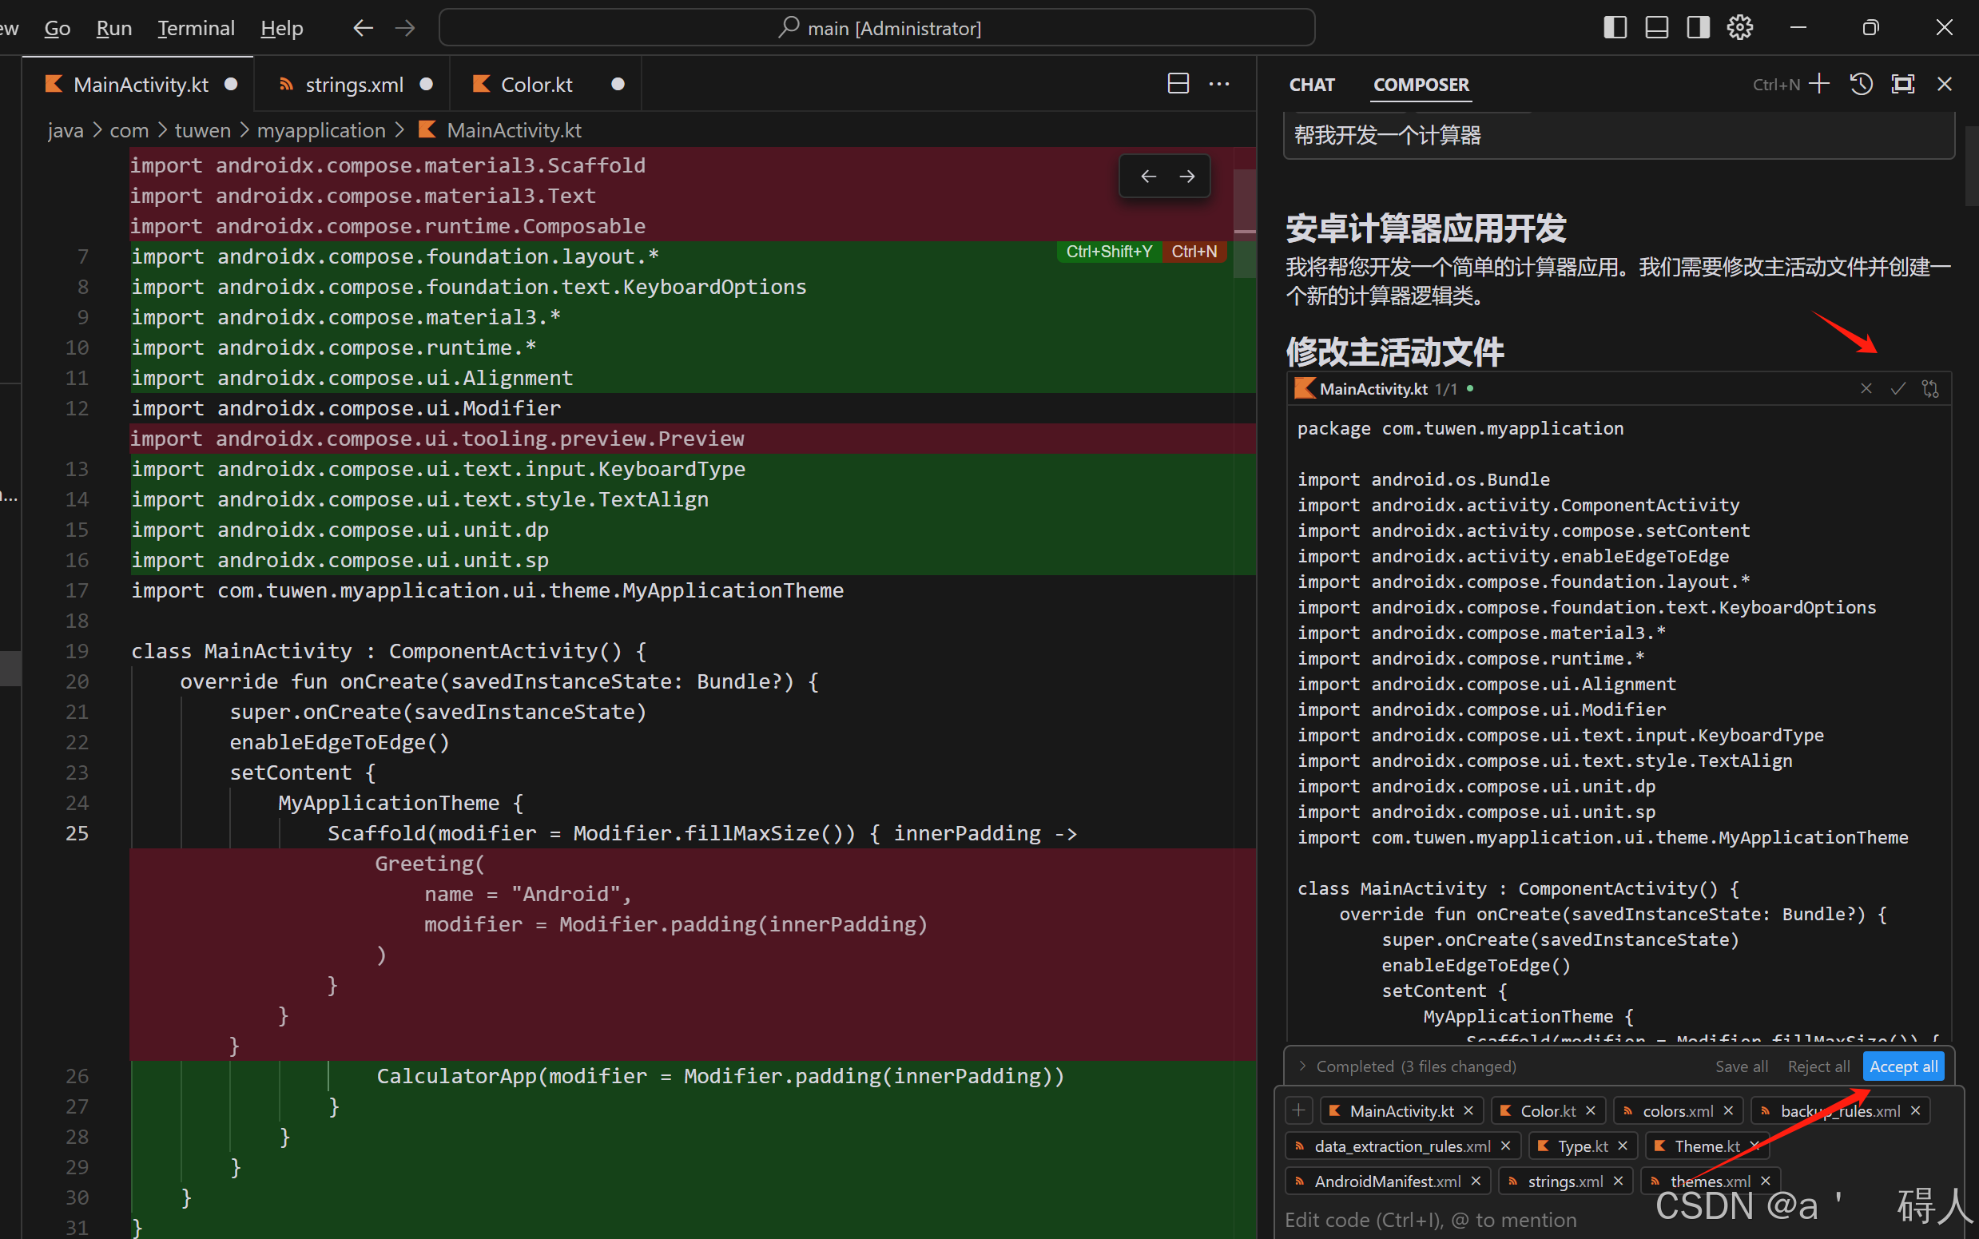Remove AndroidManifest.xml context chip
1979x1239 pixels.
pos(1476,1181)
